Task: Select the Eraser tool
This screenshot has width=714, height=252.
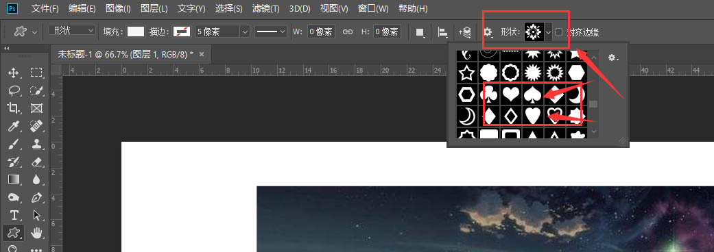Action: (36, 162)
